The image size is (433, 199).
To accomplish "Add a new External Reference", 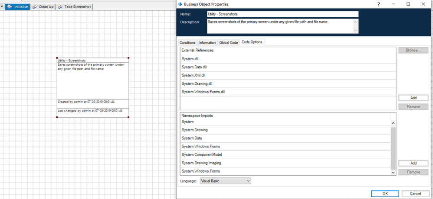I will [x=413, y=98].
